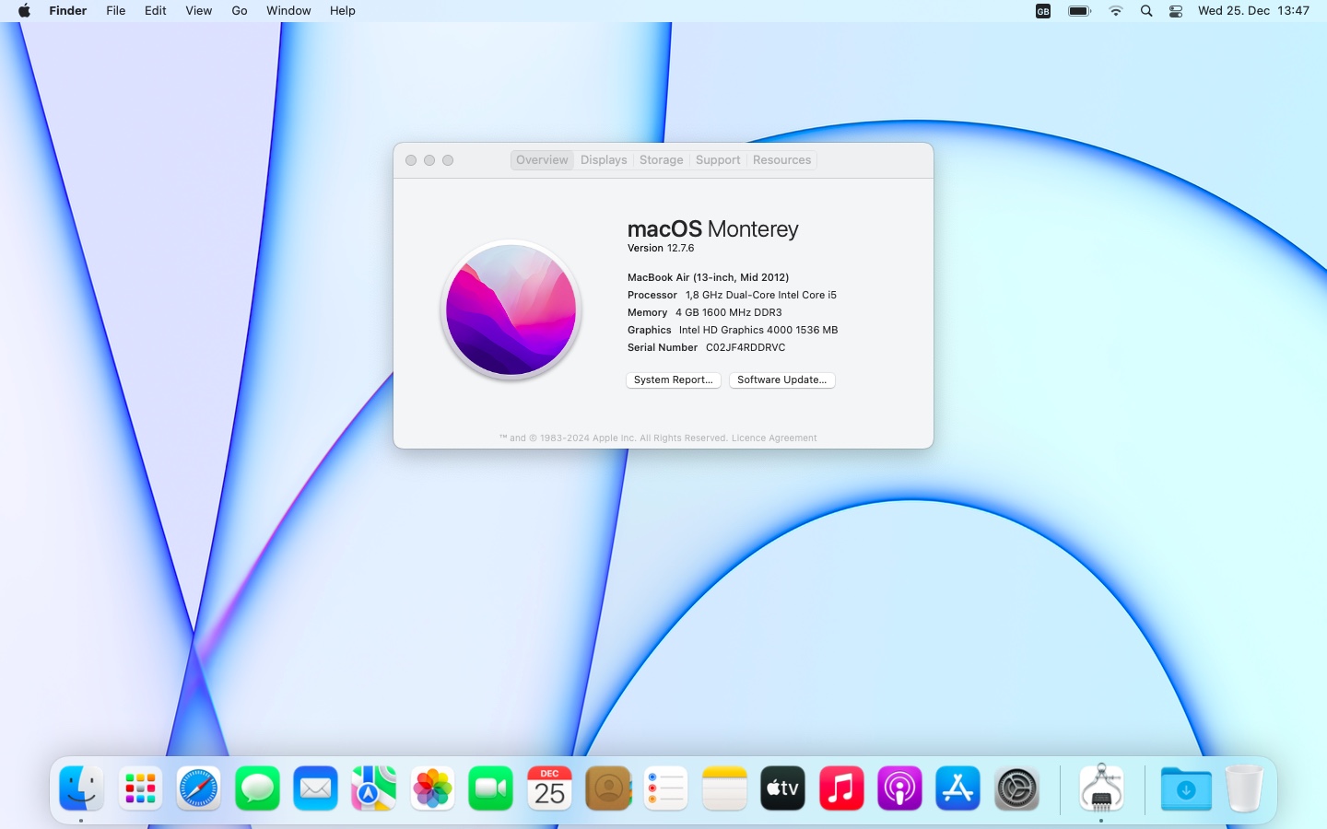Open the Go menu
This screenshot has width=1327, height=829.
pos(240,11)
